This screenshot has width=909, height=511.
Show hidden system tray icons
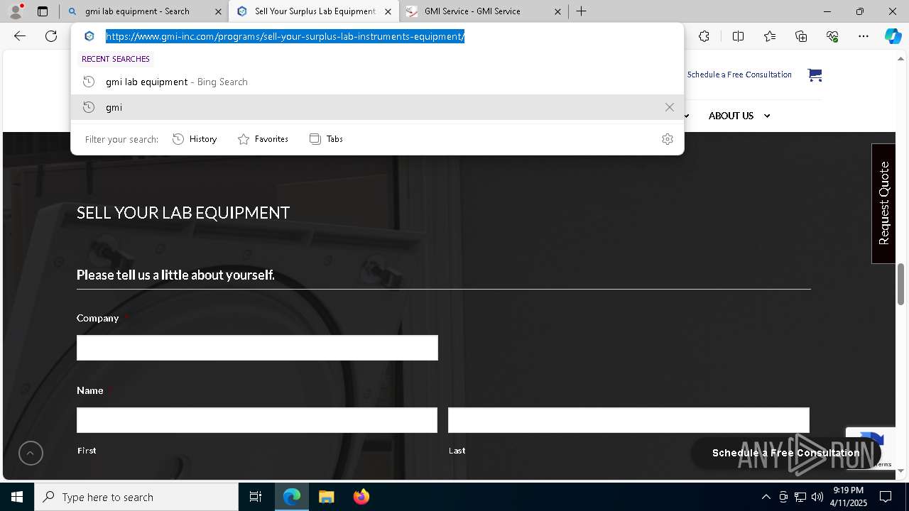coord(766,497)
